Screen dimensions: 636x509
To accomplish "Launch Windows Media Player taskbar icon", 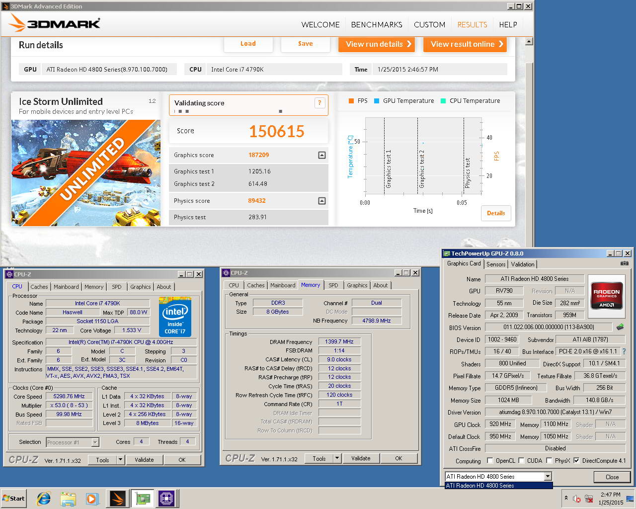I will (x=92, y=499).
